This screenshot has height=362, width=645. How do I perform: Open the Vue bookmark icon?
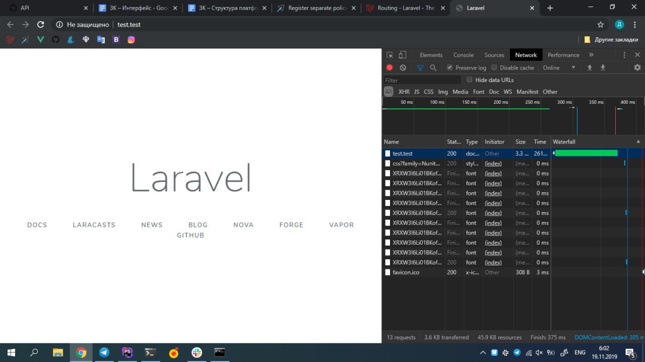[x=40, y=40]
